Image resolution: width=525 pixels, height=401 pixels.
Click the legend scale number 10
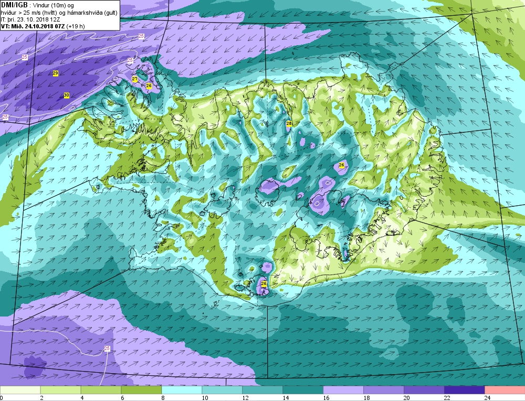tap(205, 398)
